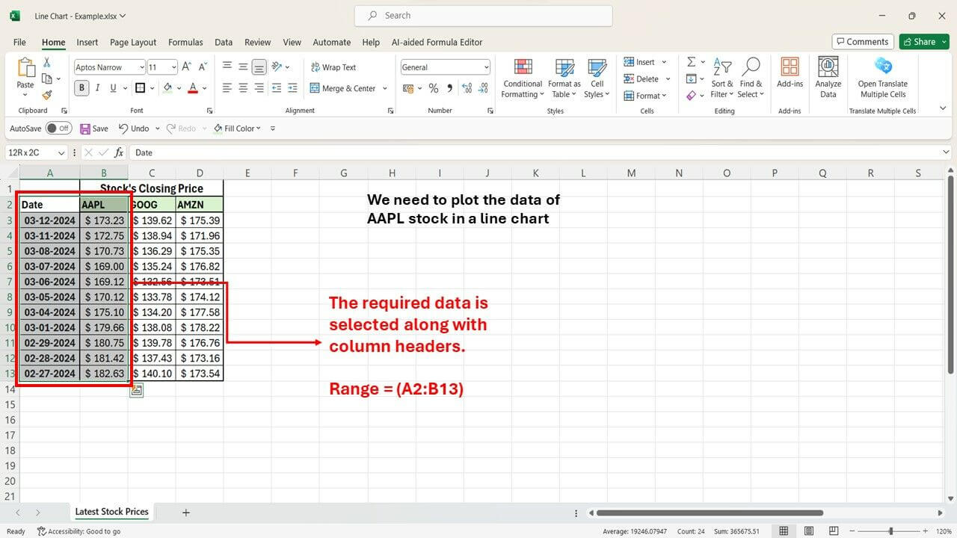Open the Data ribbon tab
The image size is (957, 538).
coord(224,43)
